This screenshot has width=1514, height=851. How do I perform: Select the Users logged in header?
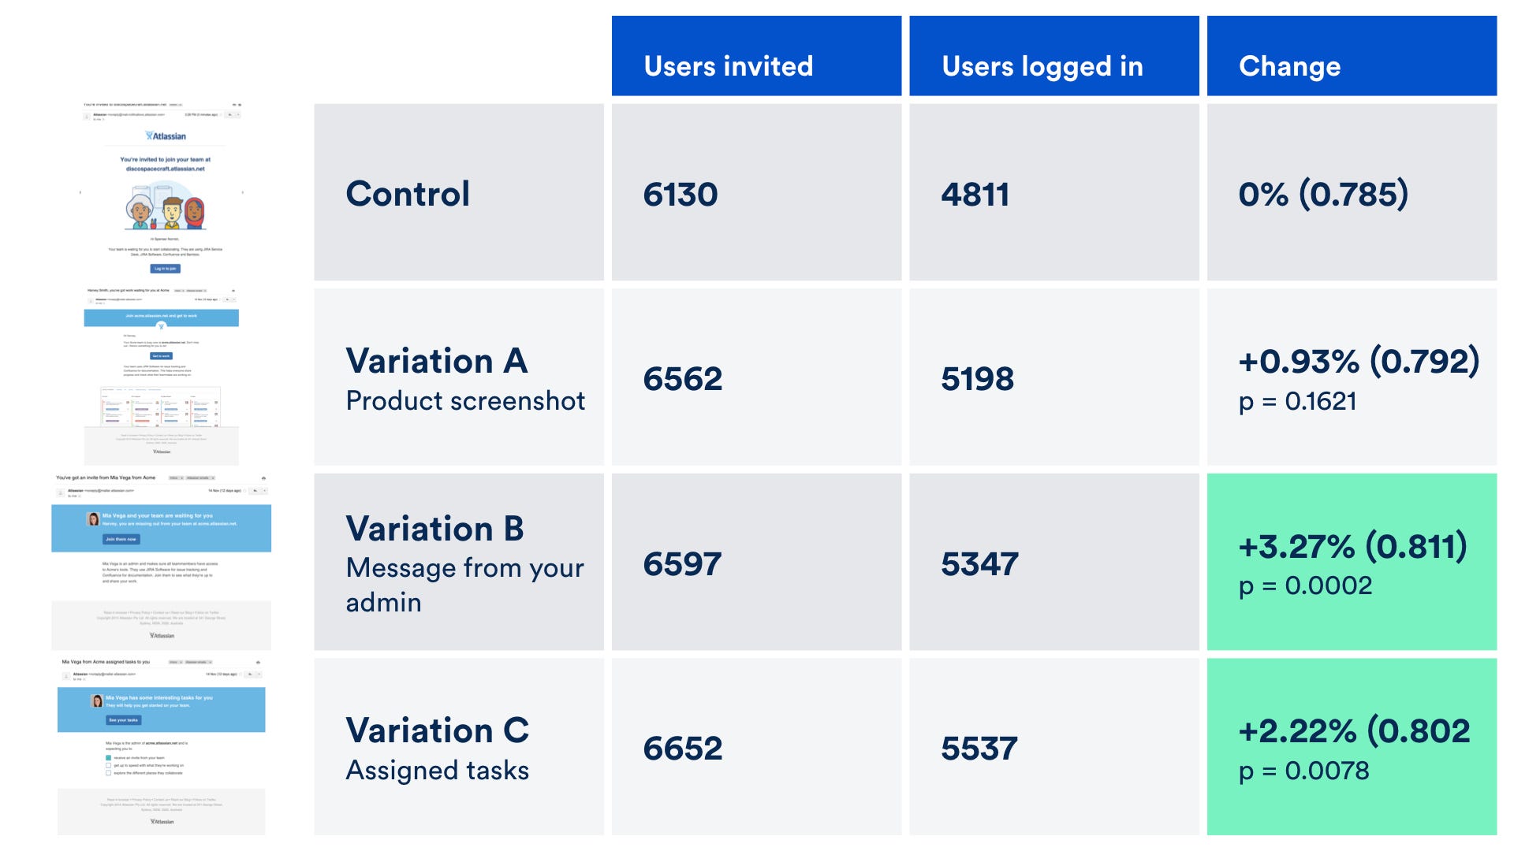[1054, 56]
